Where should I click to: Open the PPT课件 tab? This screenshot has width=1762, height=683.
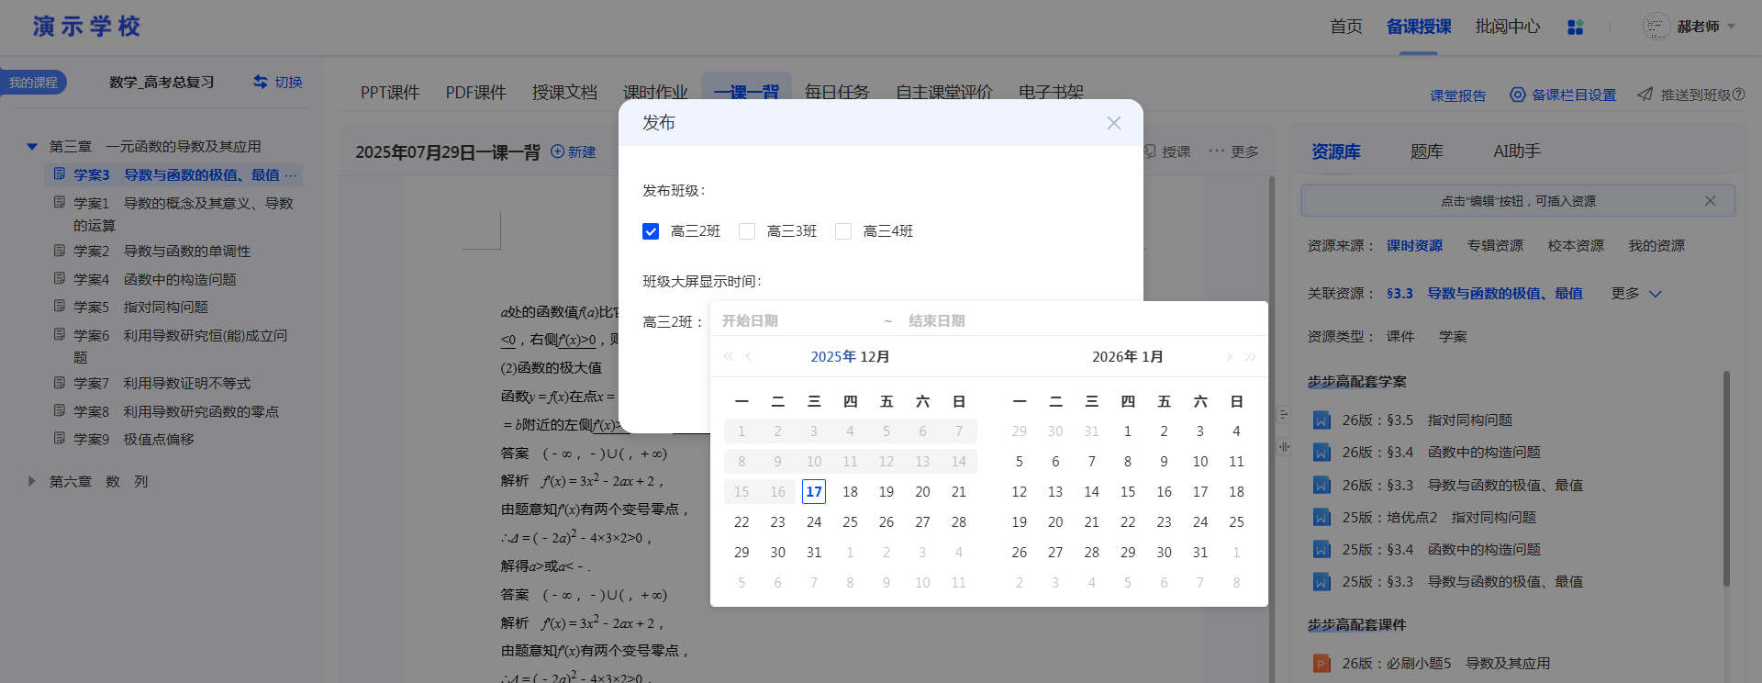point(389,93)
